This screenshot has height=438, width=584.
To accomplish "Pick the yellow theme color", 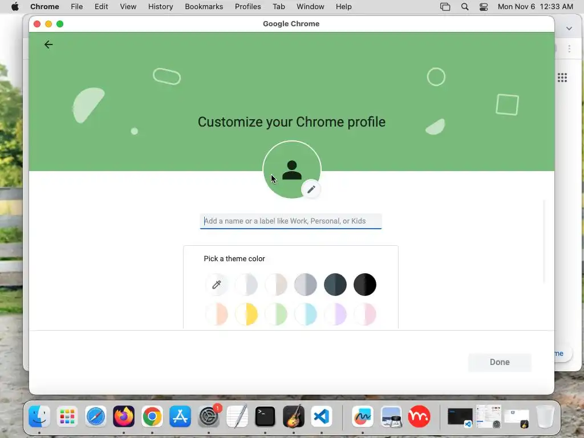I will coord(246,314).
